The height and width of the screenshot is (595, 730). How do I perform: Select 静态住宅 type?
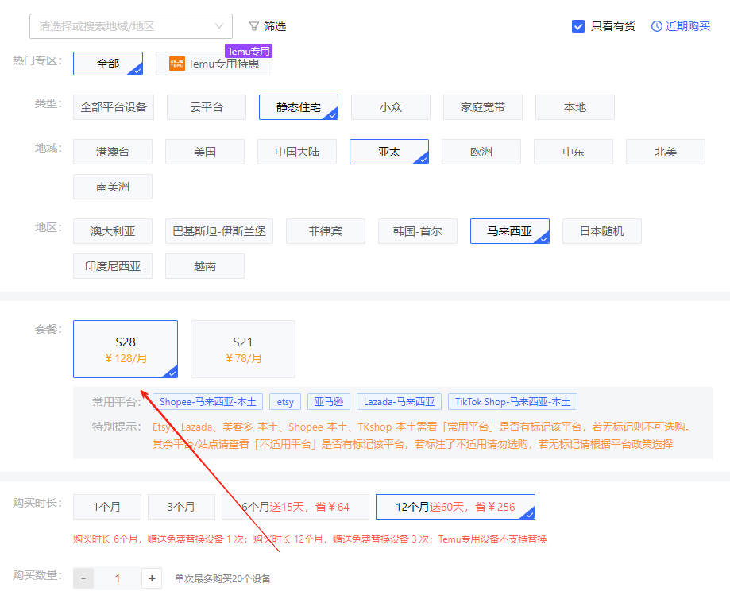[299, 107]
